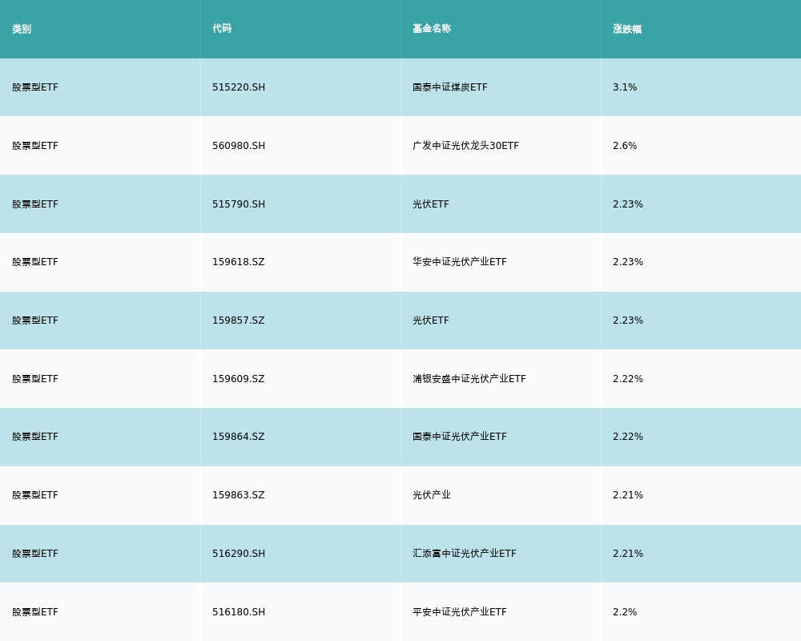The image size is (801, 641).
Task: Click the 代码 column header
Action: 222,29
